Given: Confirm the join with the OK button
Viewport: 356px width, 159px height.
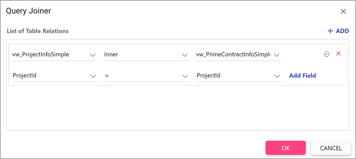Looking at the screenshot, I should [x=286, y=148].
